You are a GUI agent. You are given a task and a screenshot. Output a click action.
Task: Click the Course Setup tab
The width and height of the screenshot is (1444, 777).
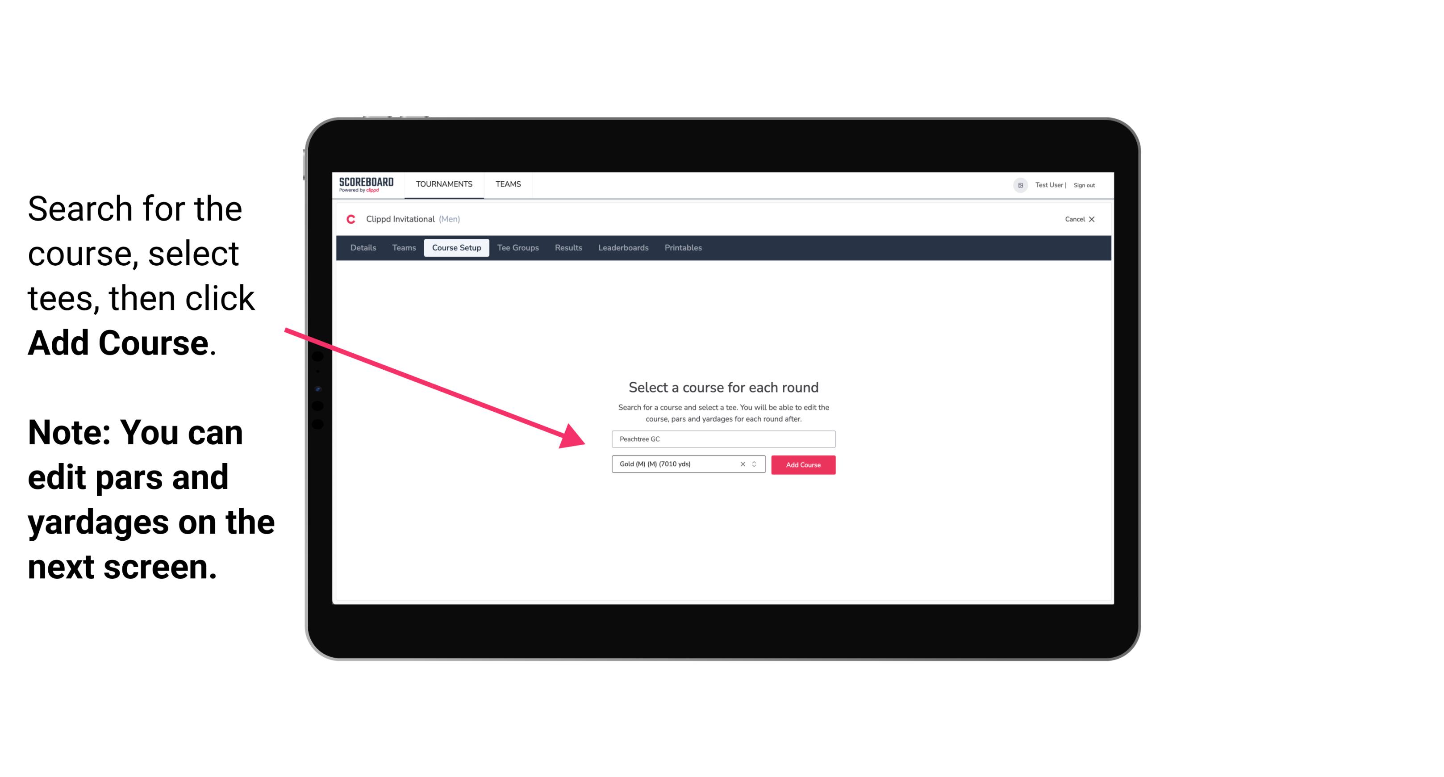tap(456, 248)
